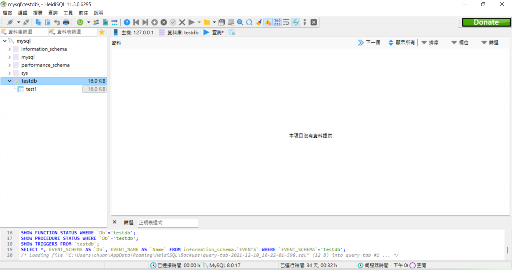
Task: Switch to the 主機: 127.0.0.1 tab
Action: tap(133, 32)
